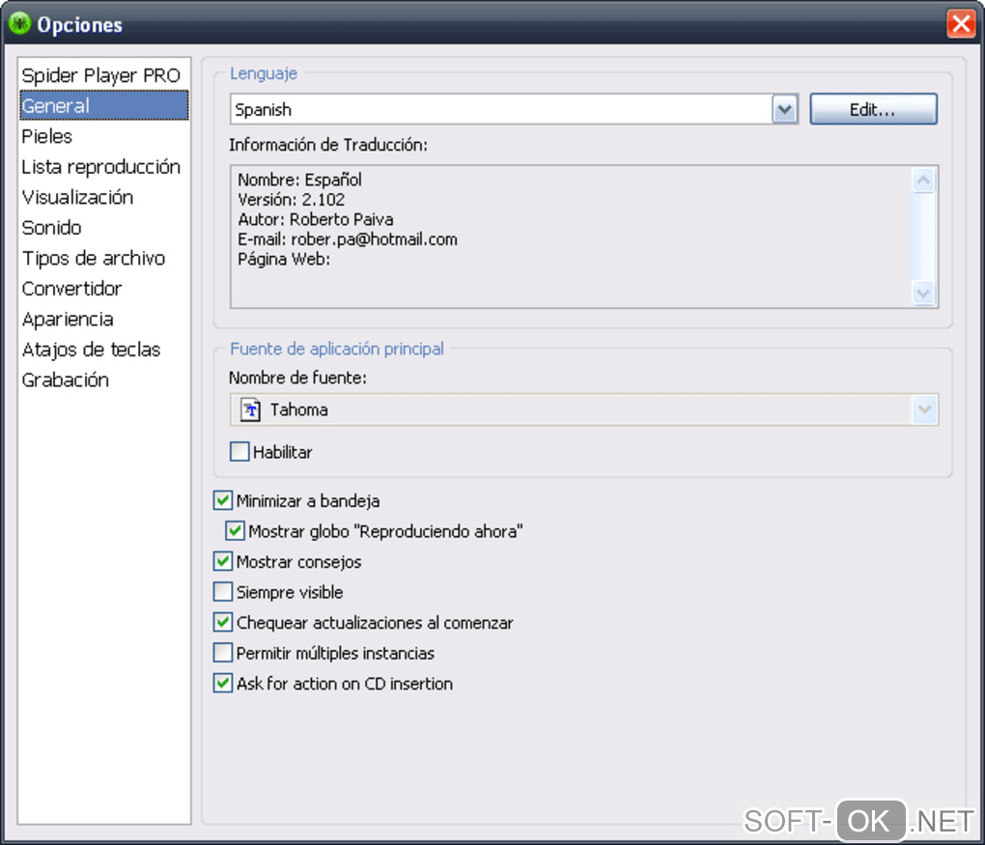Select the General category
This screenshot has height=845, width=985.
click(104, 105)
